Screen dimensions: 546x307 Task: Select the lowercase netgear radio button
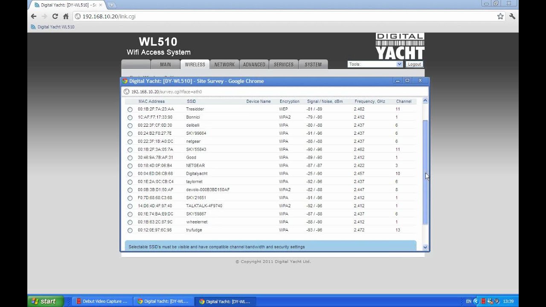click(130, 142)
